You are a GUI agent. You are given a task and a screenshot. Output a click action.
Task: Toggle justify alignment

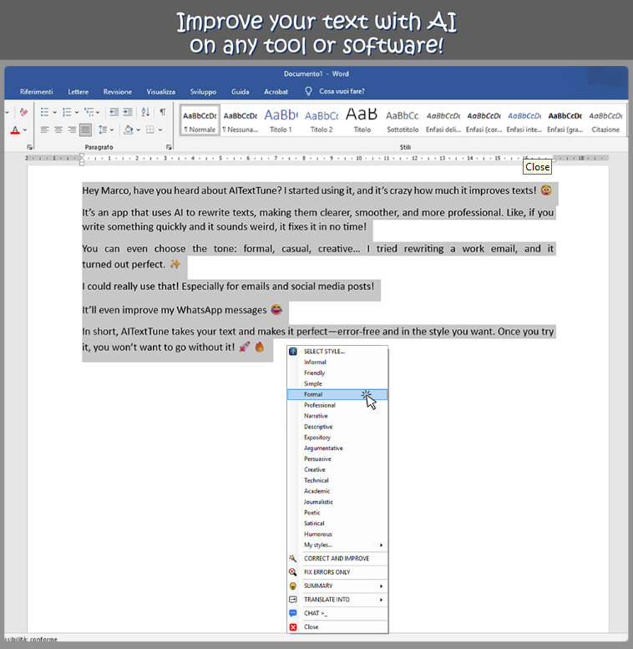point(86,130)
